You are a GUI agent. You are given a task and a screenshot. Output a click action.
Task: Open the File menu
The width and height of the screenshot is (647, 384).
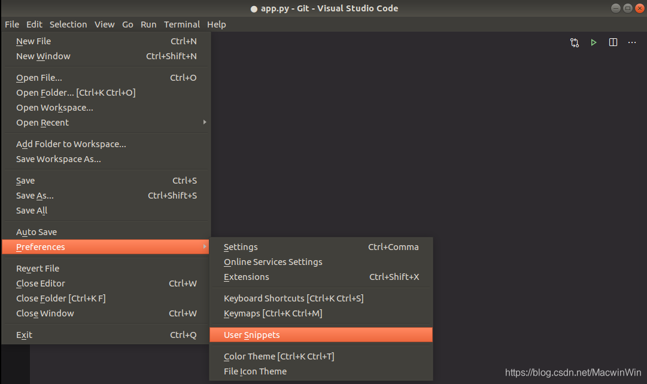pyautogui.click(x=12, y=25)
